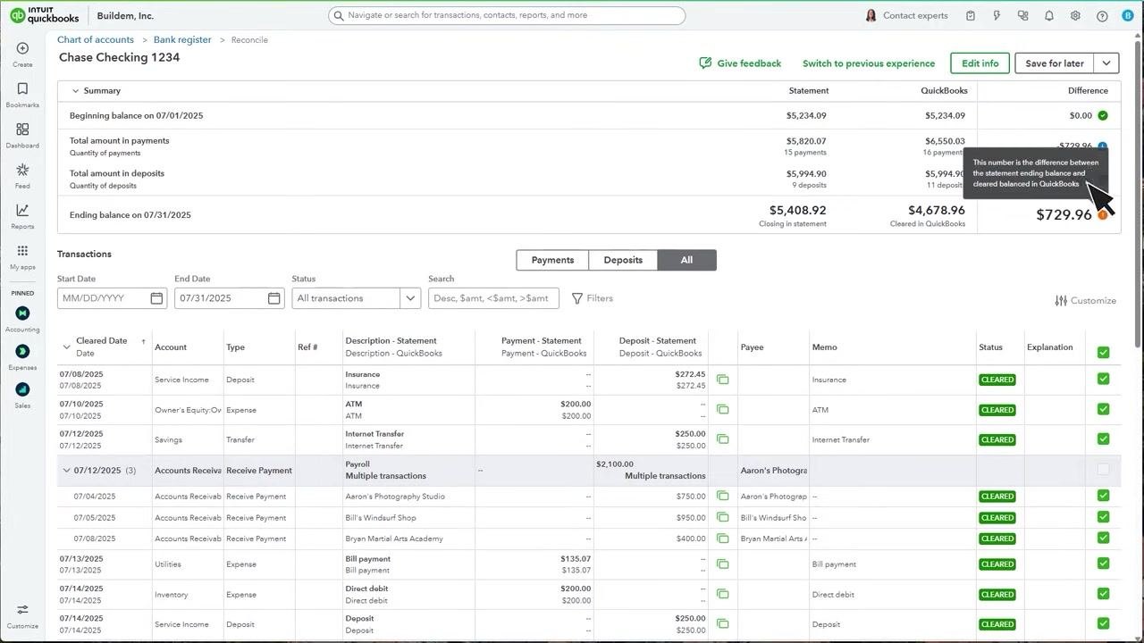Sort by Cleared Date column arrow
Image resolution: width=1144 pixels, height=643 pixels.
click(143, 341)
